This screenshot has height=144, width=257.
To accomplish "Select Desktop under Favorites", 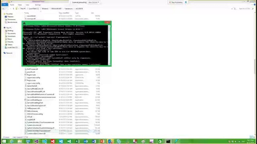I will point(10,17).
